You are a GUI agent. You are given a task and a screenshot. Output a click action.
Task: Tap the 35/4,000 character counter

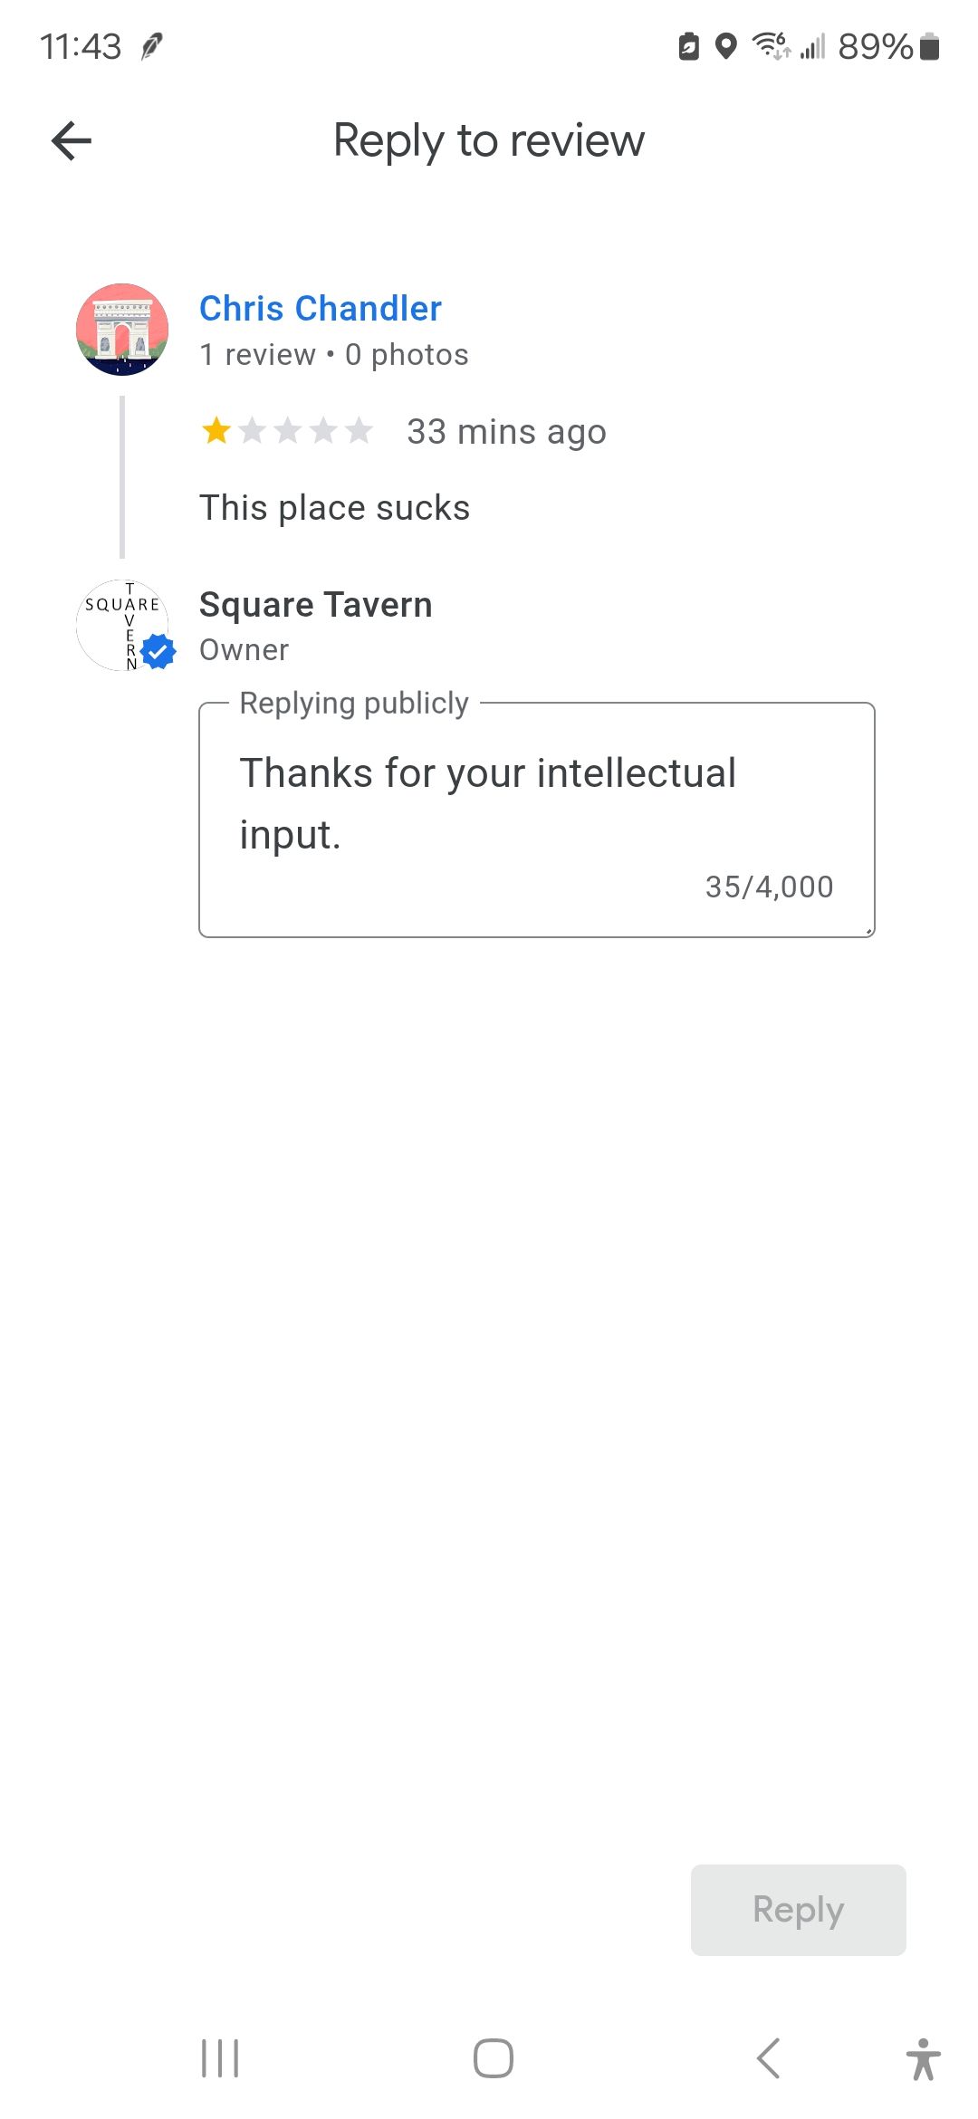769,887
